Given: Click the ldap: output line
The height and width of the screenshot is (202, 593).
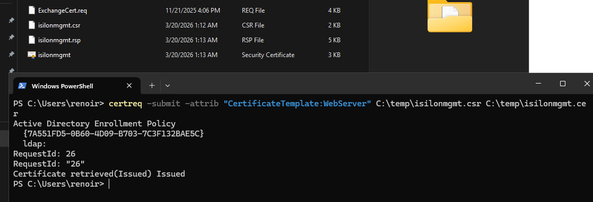Looking at the screenshot, I should click(34, 144).
